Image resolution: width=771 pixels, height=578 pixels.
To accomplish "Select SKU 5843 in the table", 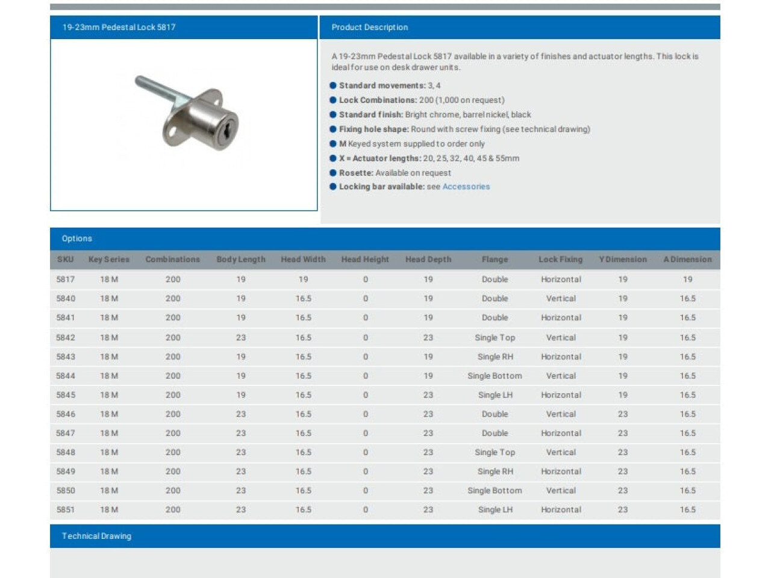I will tap(66, 357).
